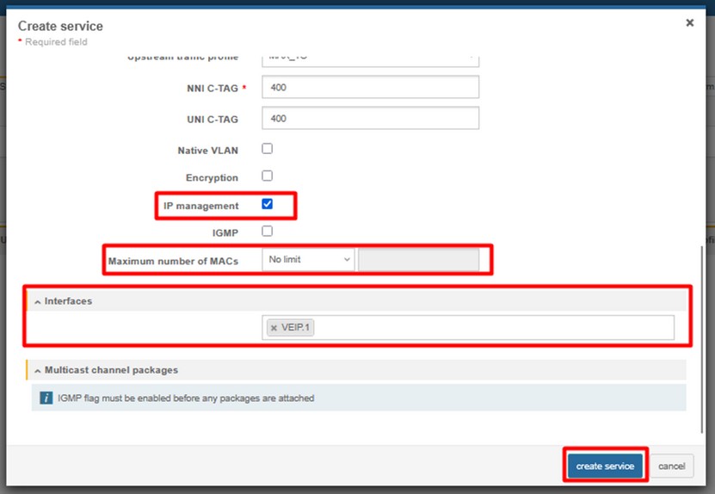Collapse the Interfaces section arrow
Image resolution: width=715 pixels, height=494 pixels.
tap(38, 301)
